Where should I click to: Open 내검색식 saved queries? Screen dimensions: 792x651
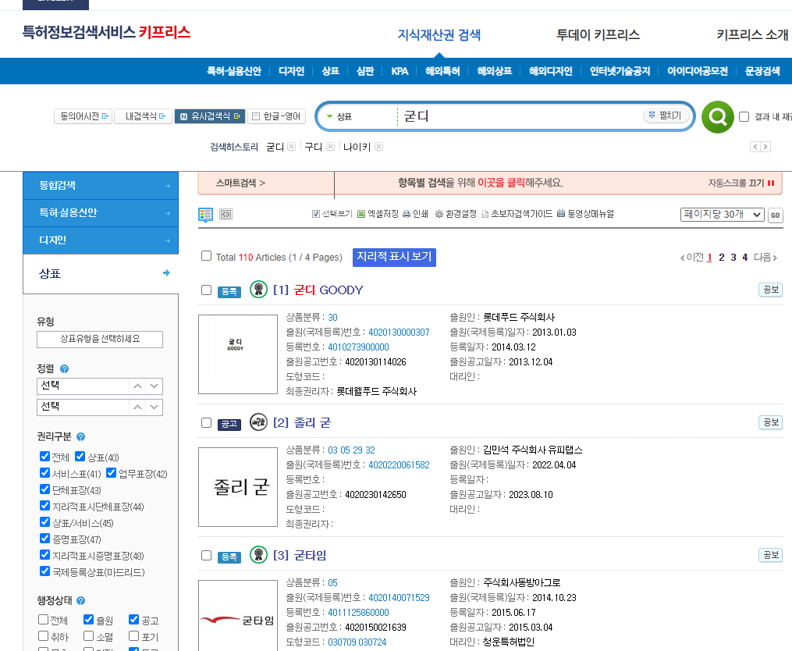click(x=144, y=116)
